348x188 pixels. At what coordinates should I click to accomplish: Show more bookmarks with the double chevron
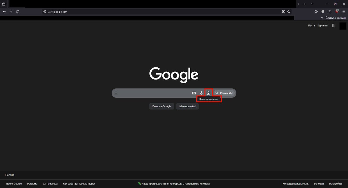tap(322, 18)
